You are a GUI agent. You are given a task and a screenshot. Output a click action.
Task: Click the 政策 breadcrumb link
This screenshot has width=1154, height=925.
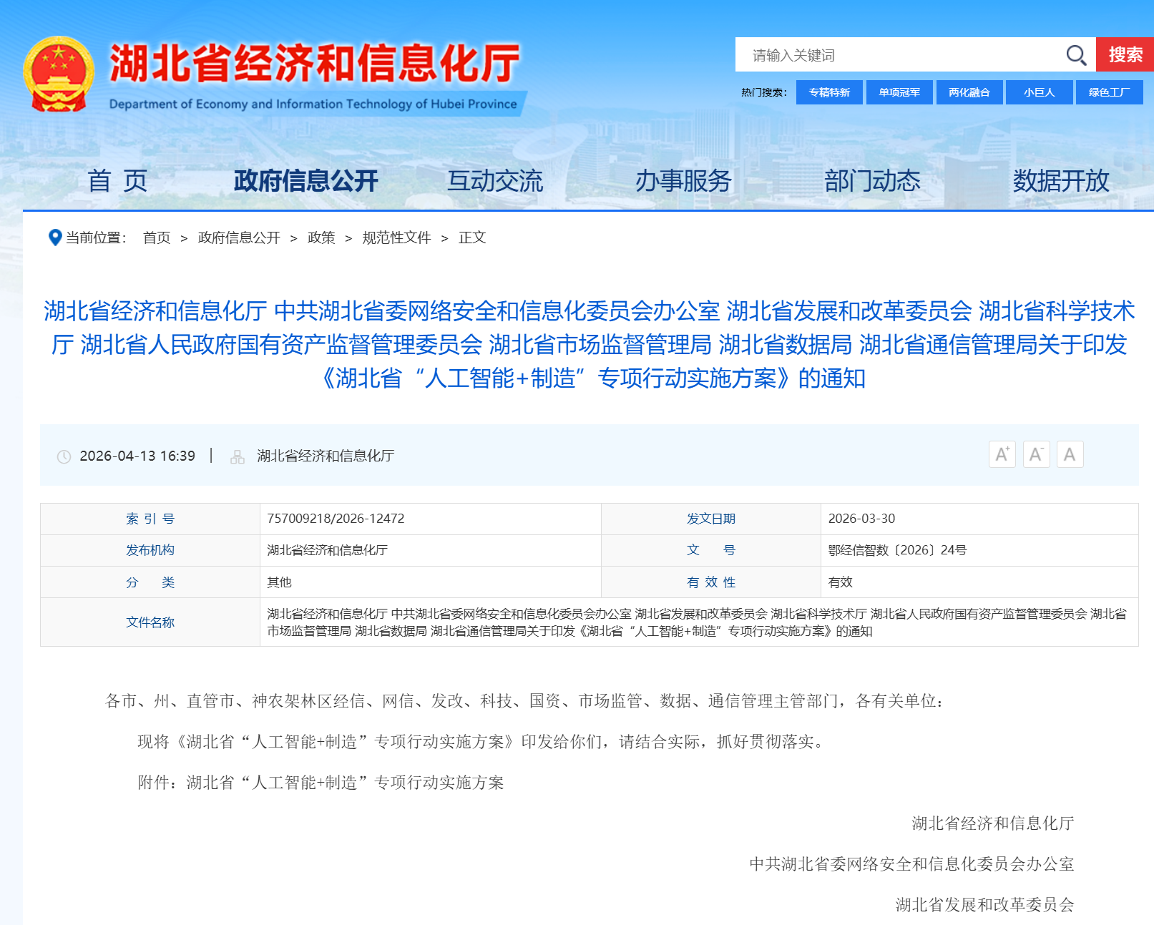click(x=321, y=238)
